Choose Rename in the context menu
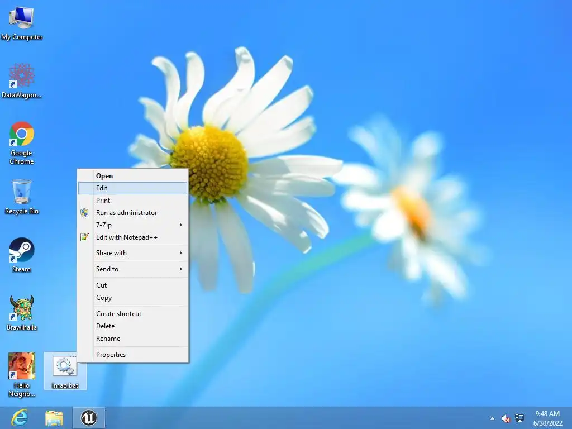Image resolution: width=572 pixels, height=429 pixels. (133, 339)
